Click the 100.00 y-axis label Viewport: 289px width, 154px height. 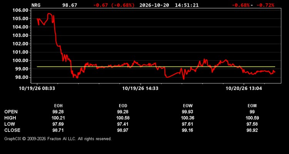[20, 60]
